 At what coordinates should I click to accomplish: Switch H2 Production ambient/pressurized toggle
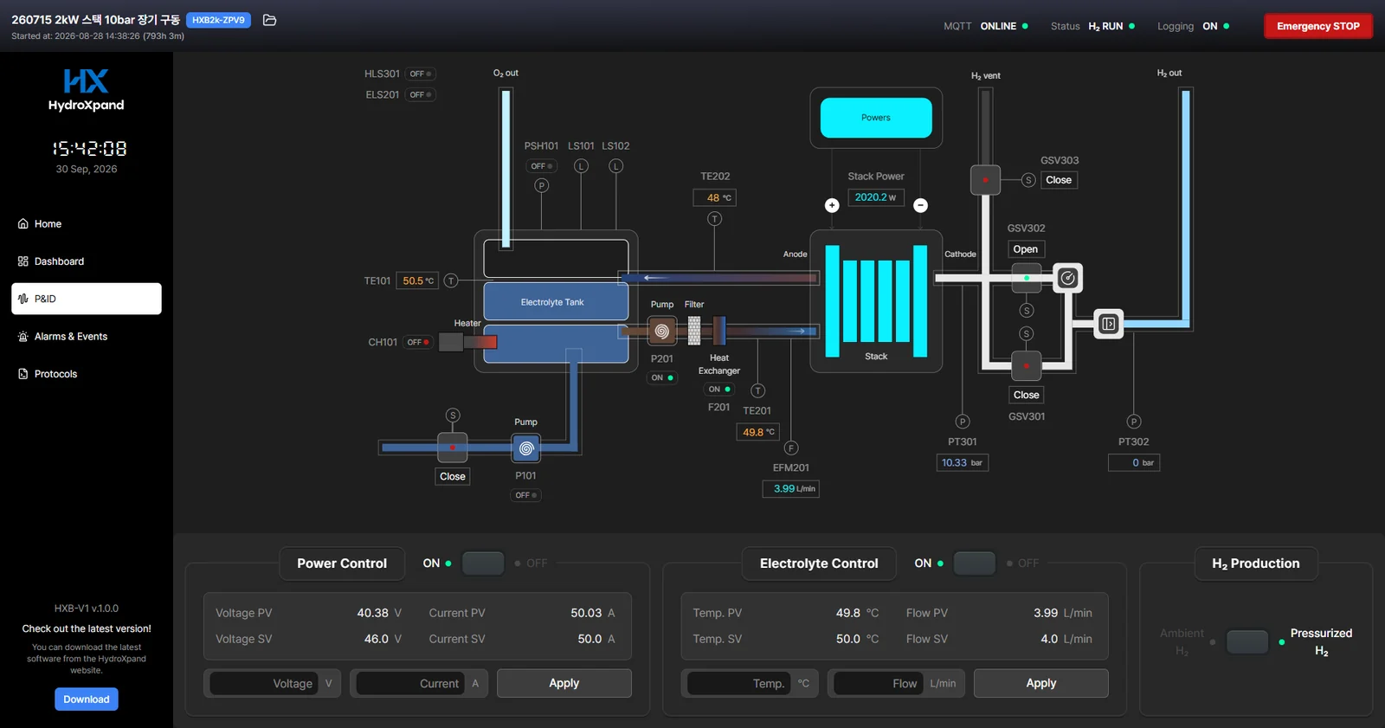point(1247,642)
